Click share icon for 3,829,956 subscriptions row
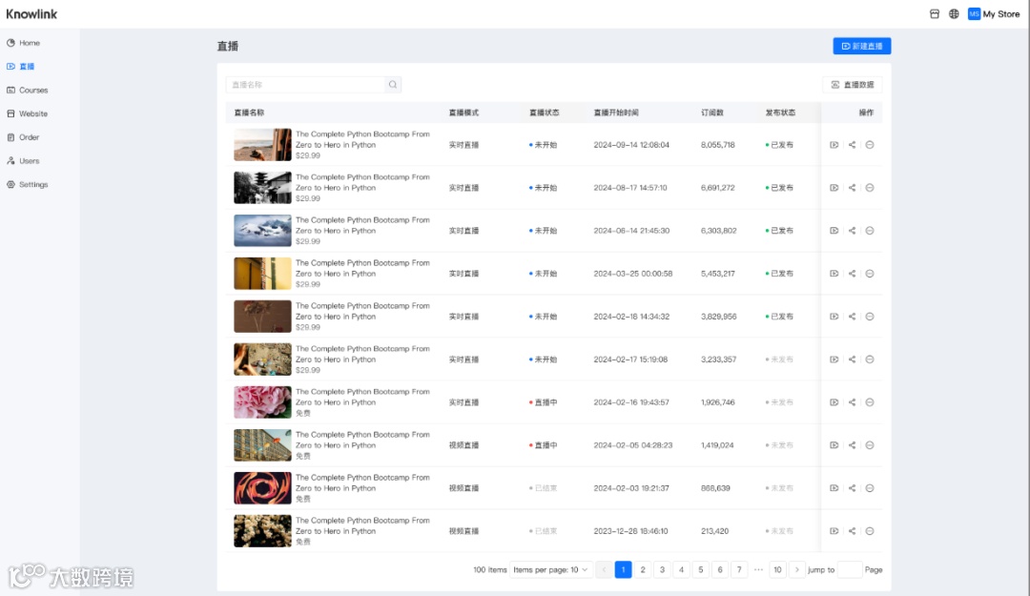 pos(852,317)
